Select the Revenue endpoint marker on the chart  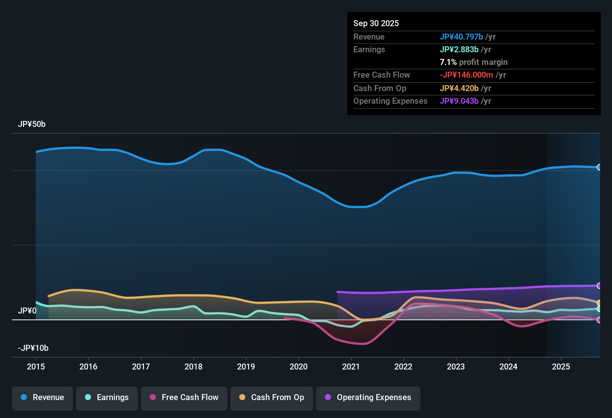tap(599, 167)
